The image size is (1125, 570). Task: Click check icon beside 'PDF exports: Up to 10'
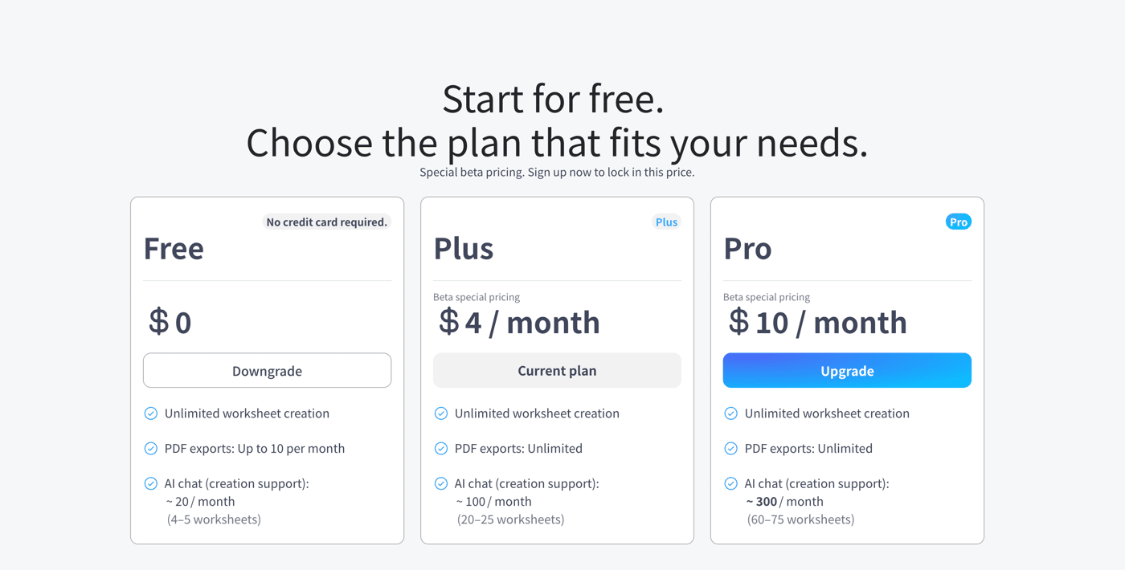coord(150,449)
